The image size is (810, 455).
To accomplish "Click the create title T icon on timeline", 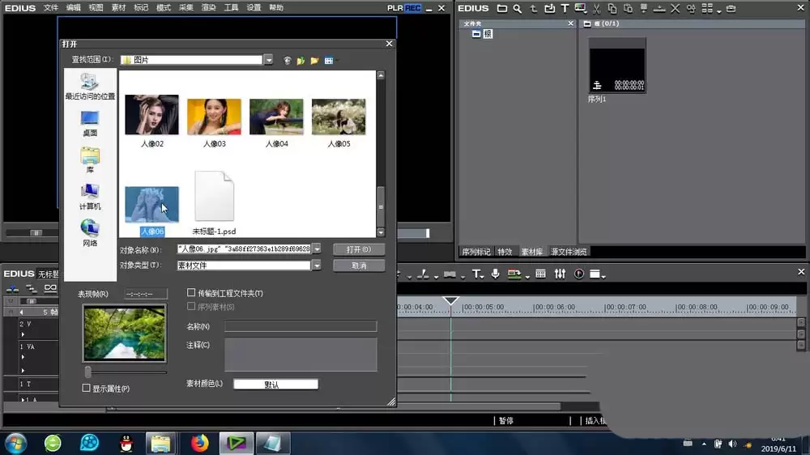I will click(x=477, y=274).
